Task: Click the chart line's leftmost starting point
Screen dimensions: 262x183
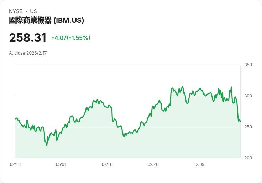Action: 16,118
